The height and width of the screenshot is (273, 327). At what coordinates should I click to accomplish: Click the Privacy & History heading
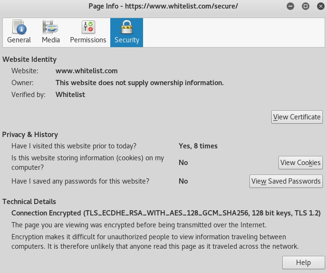point(30,135)
